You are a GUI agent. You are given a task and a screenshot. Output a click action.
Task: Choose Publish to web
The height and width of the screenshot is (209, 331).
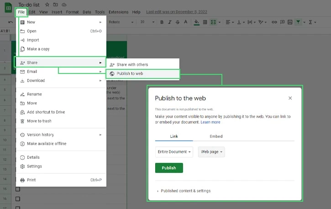pos(143,73)
